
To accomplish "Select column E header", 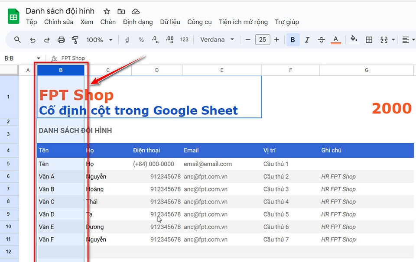I will 222,70.
